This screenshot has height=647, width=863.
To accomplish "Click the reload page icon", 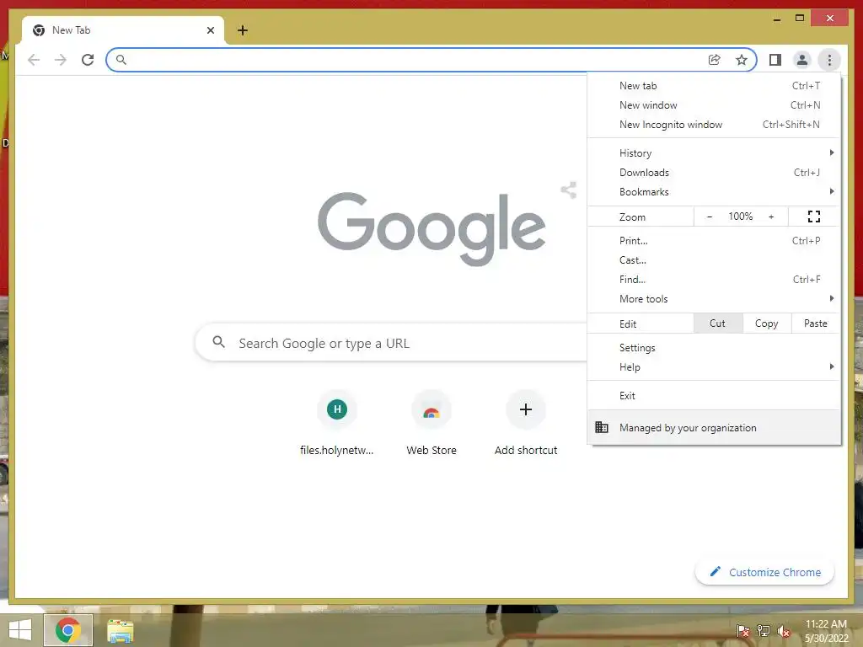I will (x=88, y=60).
